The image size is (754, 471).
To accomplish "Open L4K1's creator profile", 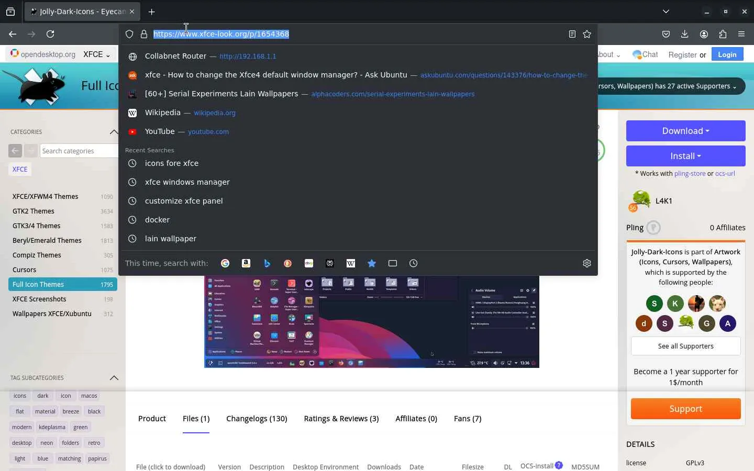I will point(664,201).
